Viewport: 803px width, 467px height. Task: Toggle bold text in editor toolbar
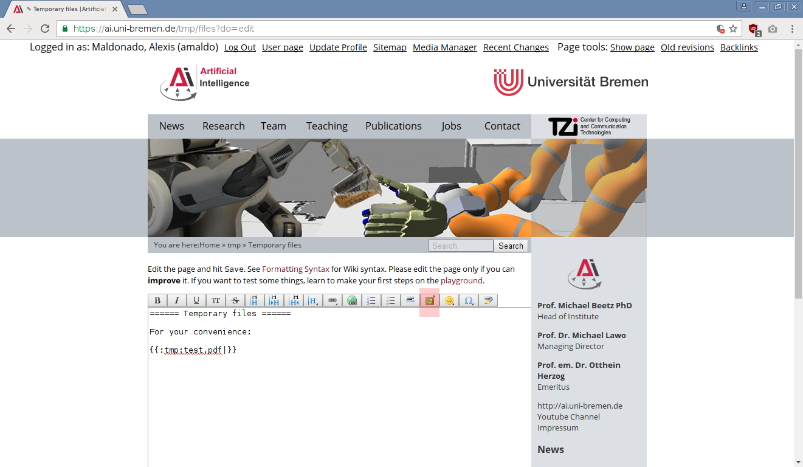point(157,300)
